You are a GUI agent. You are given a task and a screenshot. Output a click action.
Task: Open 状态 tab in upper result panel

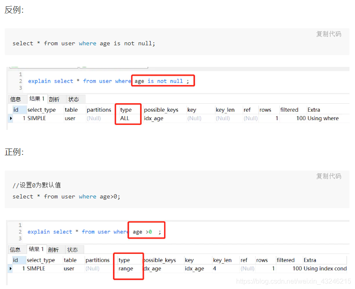tap(74, 99)
